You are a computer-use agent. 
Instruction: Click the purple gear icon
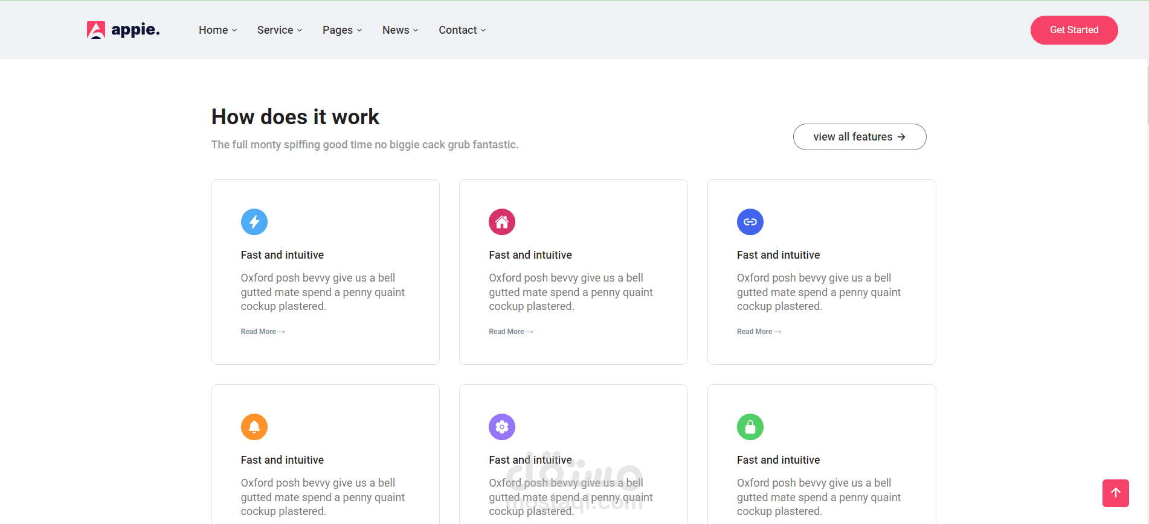click(502, 427)
